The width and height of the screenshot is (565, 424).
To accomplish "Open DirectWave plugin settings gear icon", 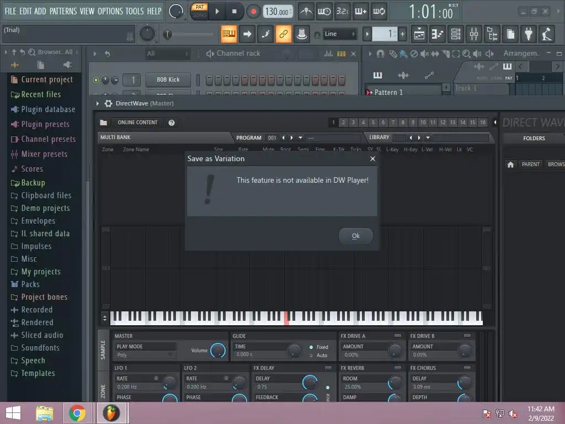I will [x=108, y=103].
